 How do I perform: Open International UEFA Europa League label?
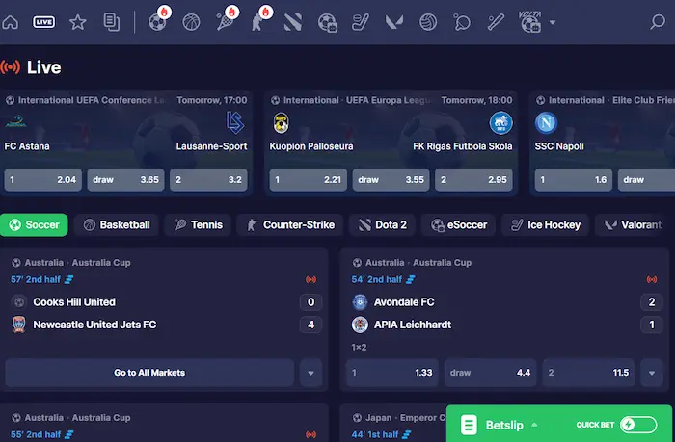[357, 100]
